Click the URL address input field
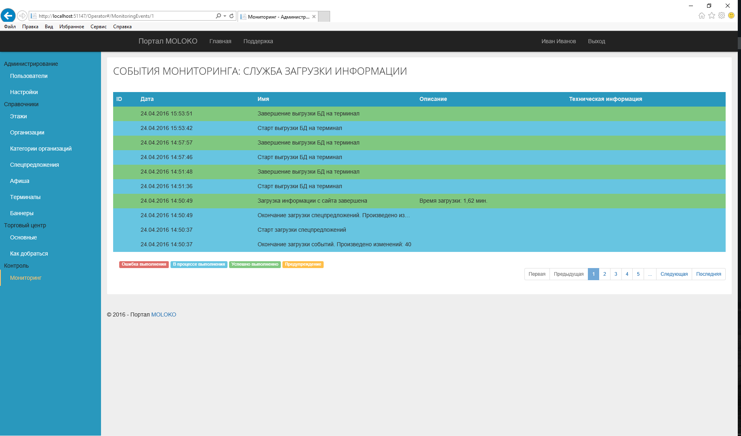This screenshot has width=741, height=436. coord(121,16)
